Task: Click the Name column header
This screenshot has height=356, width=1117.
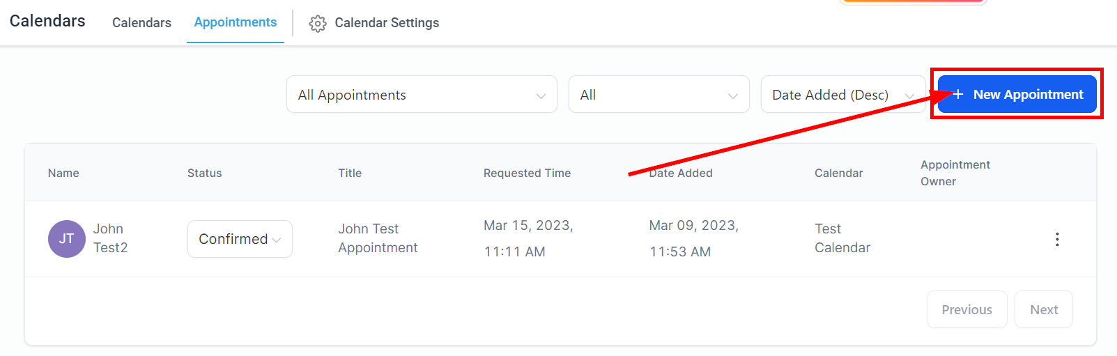Action: pyautogui.click(x=63, y=173)
